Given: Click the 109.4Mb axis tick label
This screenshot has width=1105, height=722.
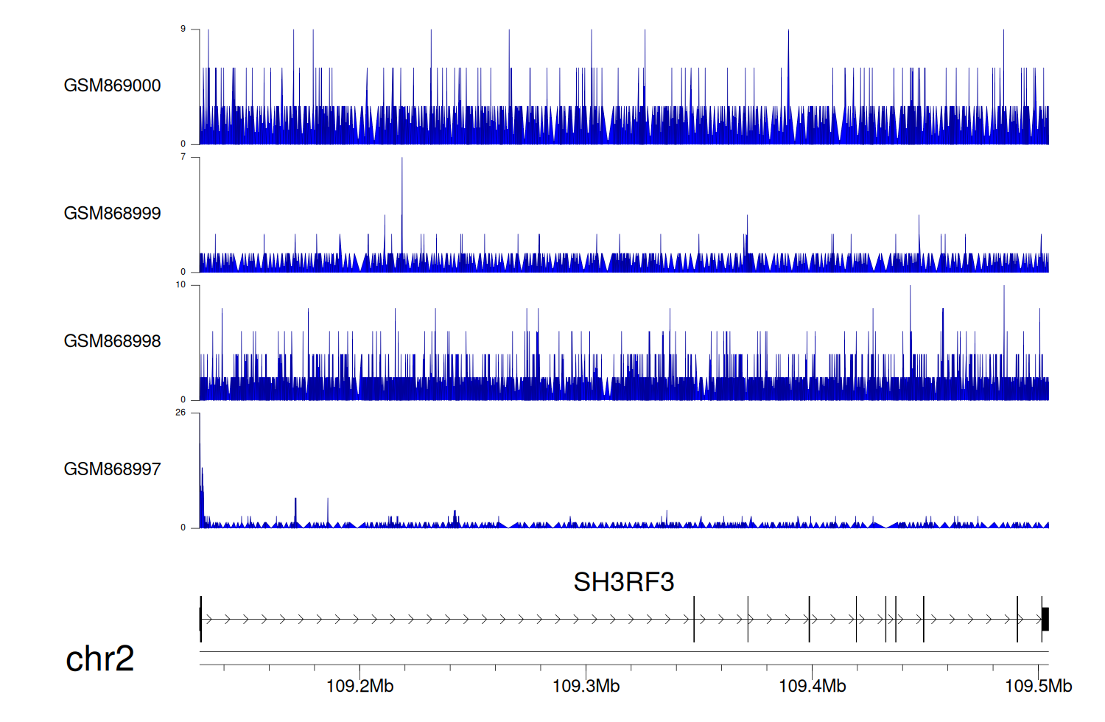Looking at the screenshot, I should coord(812,687).
